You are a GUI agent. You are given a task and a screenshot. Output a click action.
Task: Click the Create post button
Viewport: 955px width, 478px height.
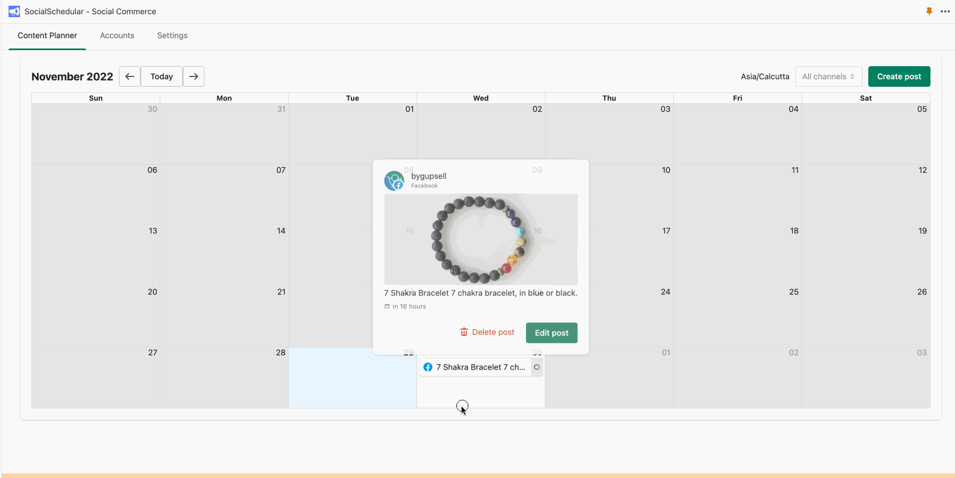pos(899,76)
